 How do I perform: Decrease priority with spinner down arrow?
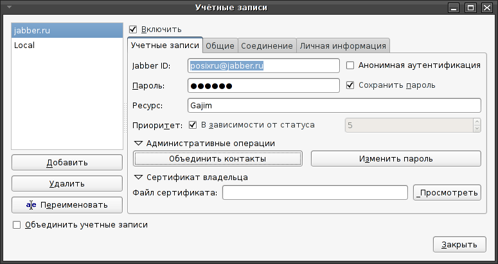pyautogui.click(x=477, y=129)
